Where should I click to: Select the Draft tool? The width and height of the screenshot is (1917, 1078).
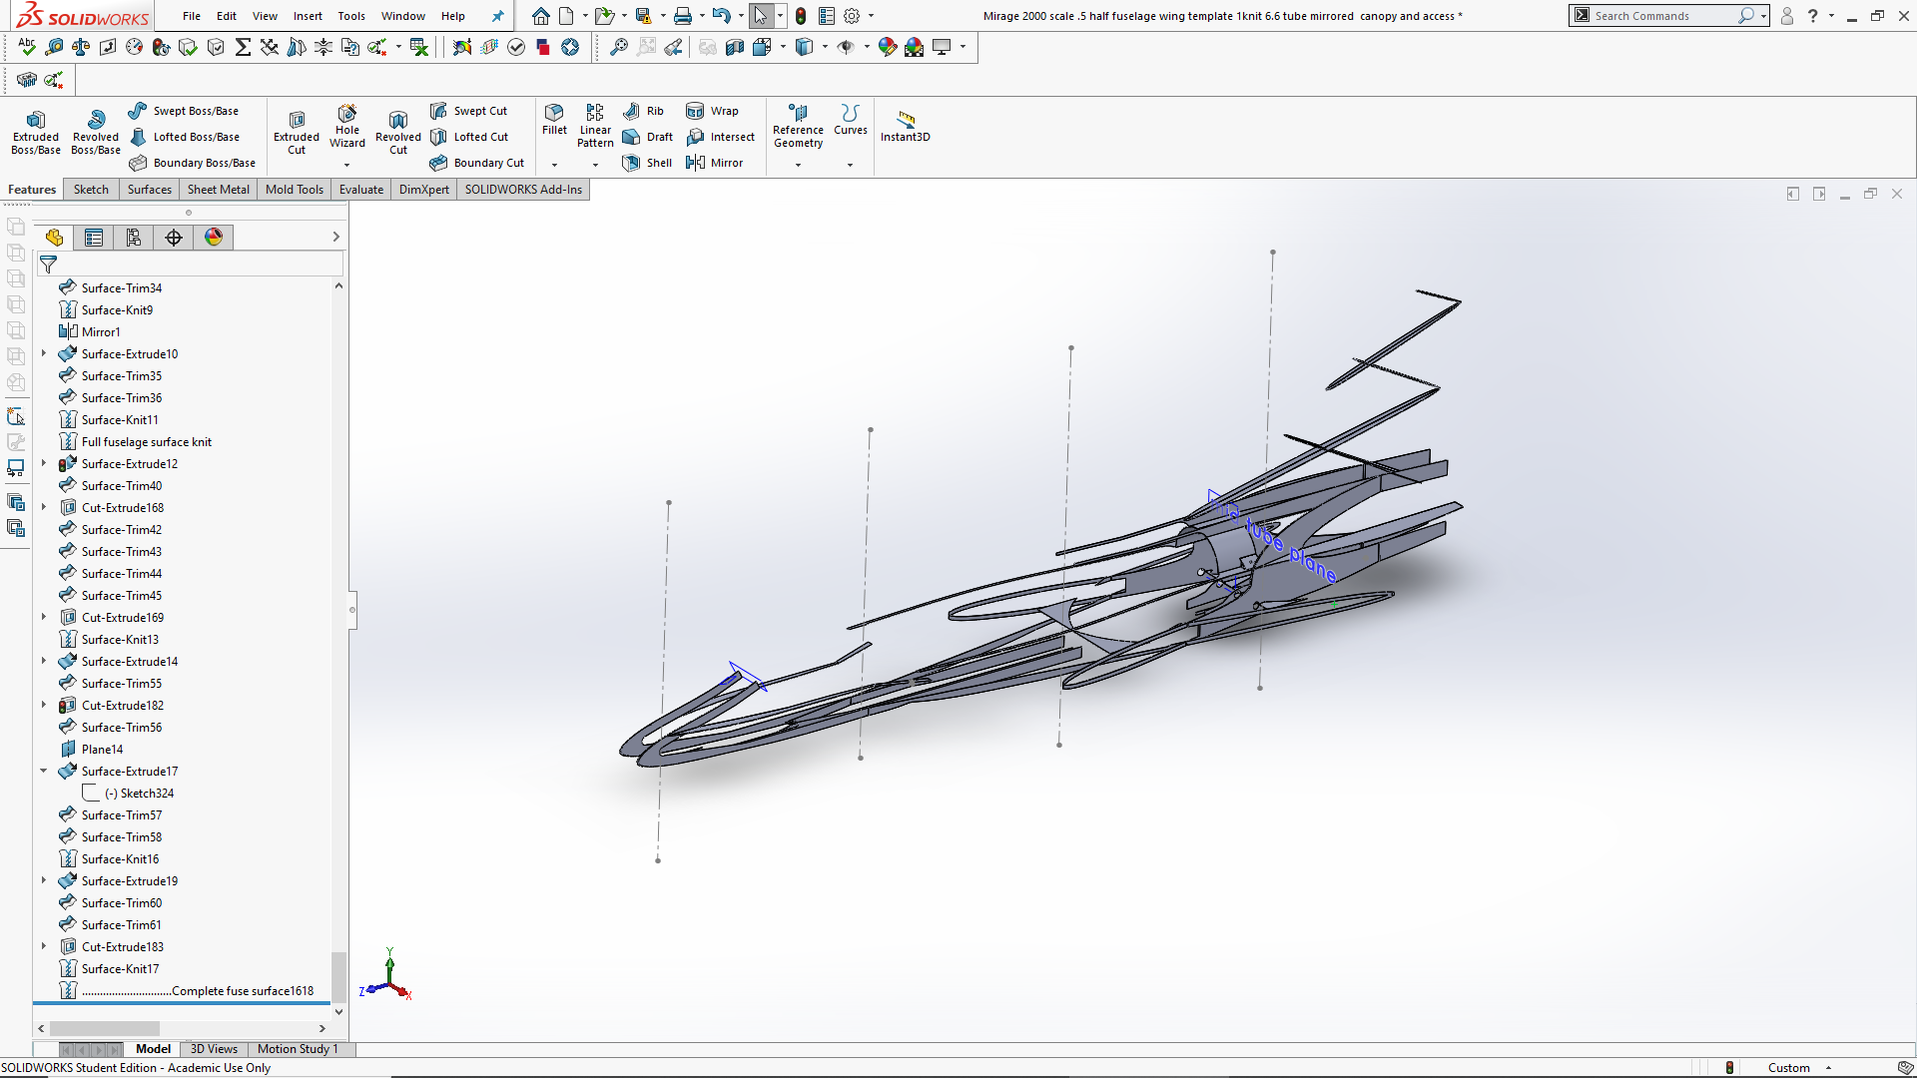(647, 137)
